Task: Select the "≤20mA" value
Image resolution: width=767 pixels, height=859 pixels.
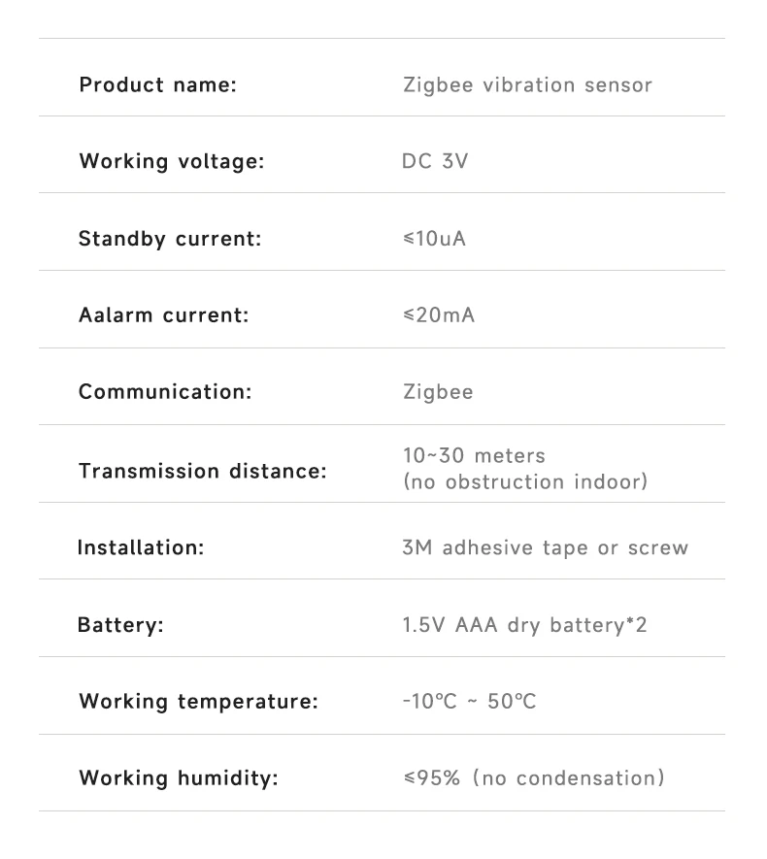Action: point(439,315)
